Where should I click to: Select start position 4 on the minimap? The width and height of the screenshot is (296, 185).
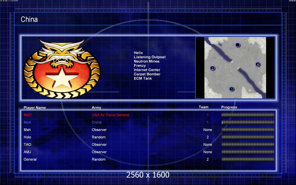[258, 64]
